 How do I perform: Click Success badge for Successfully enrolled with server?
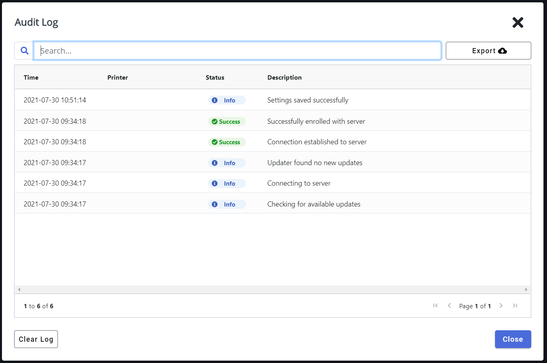click(x=226, y=121)
